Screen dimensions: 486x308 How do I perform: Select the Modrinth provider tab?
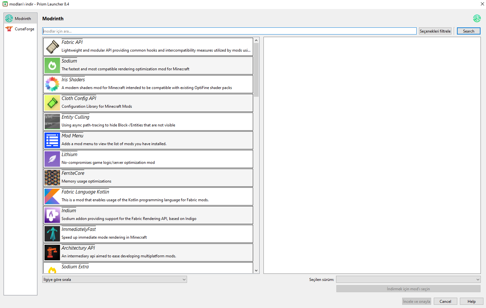coord(21,18)
